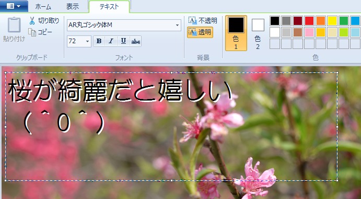Open the font family dropdown arrow
361x199 pixels.
177,25
